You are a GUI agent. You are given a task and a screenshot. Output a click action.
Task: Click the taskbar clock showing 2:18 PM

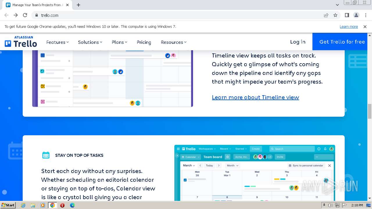[357, 205]
